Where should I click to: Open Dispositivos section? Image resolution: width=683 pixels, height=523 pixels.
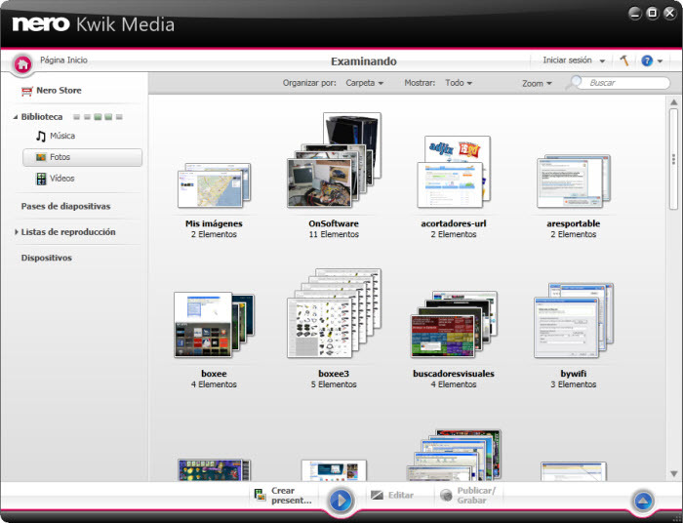(x=47, y=258)
